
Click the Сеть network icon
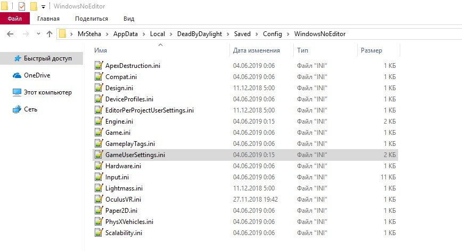click(x=17, y=109)
